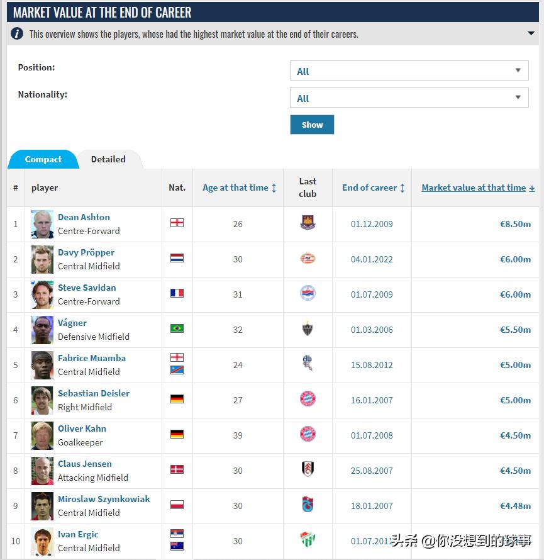Image resolution: width=544 pixels, height=560 pixels.
Task: Sort by Age at that time
Action: [239, 188]
